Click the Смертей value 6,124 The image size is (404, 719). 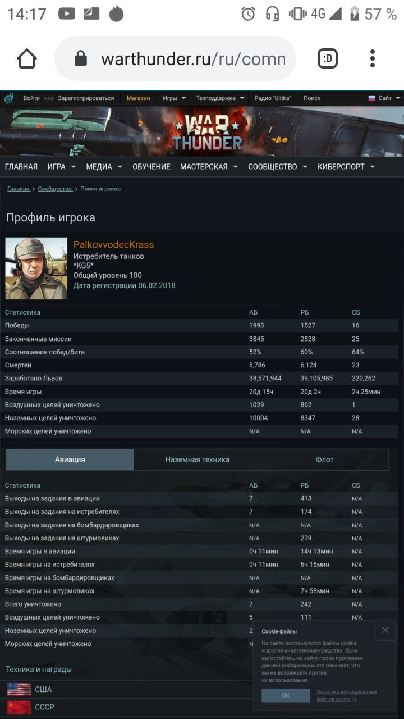310,365
